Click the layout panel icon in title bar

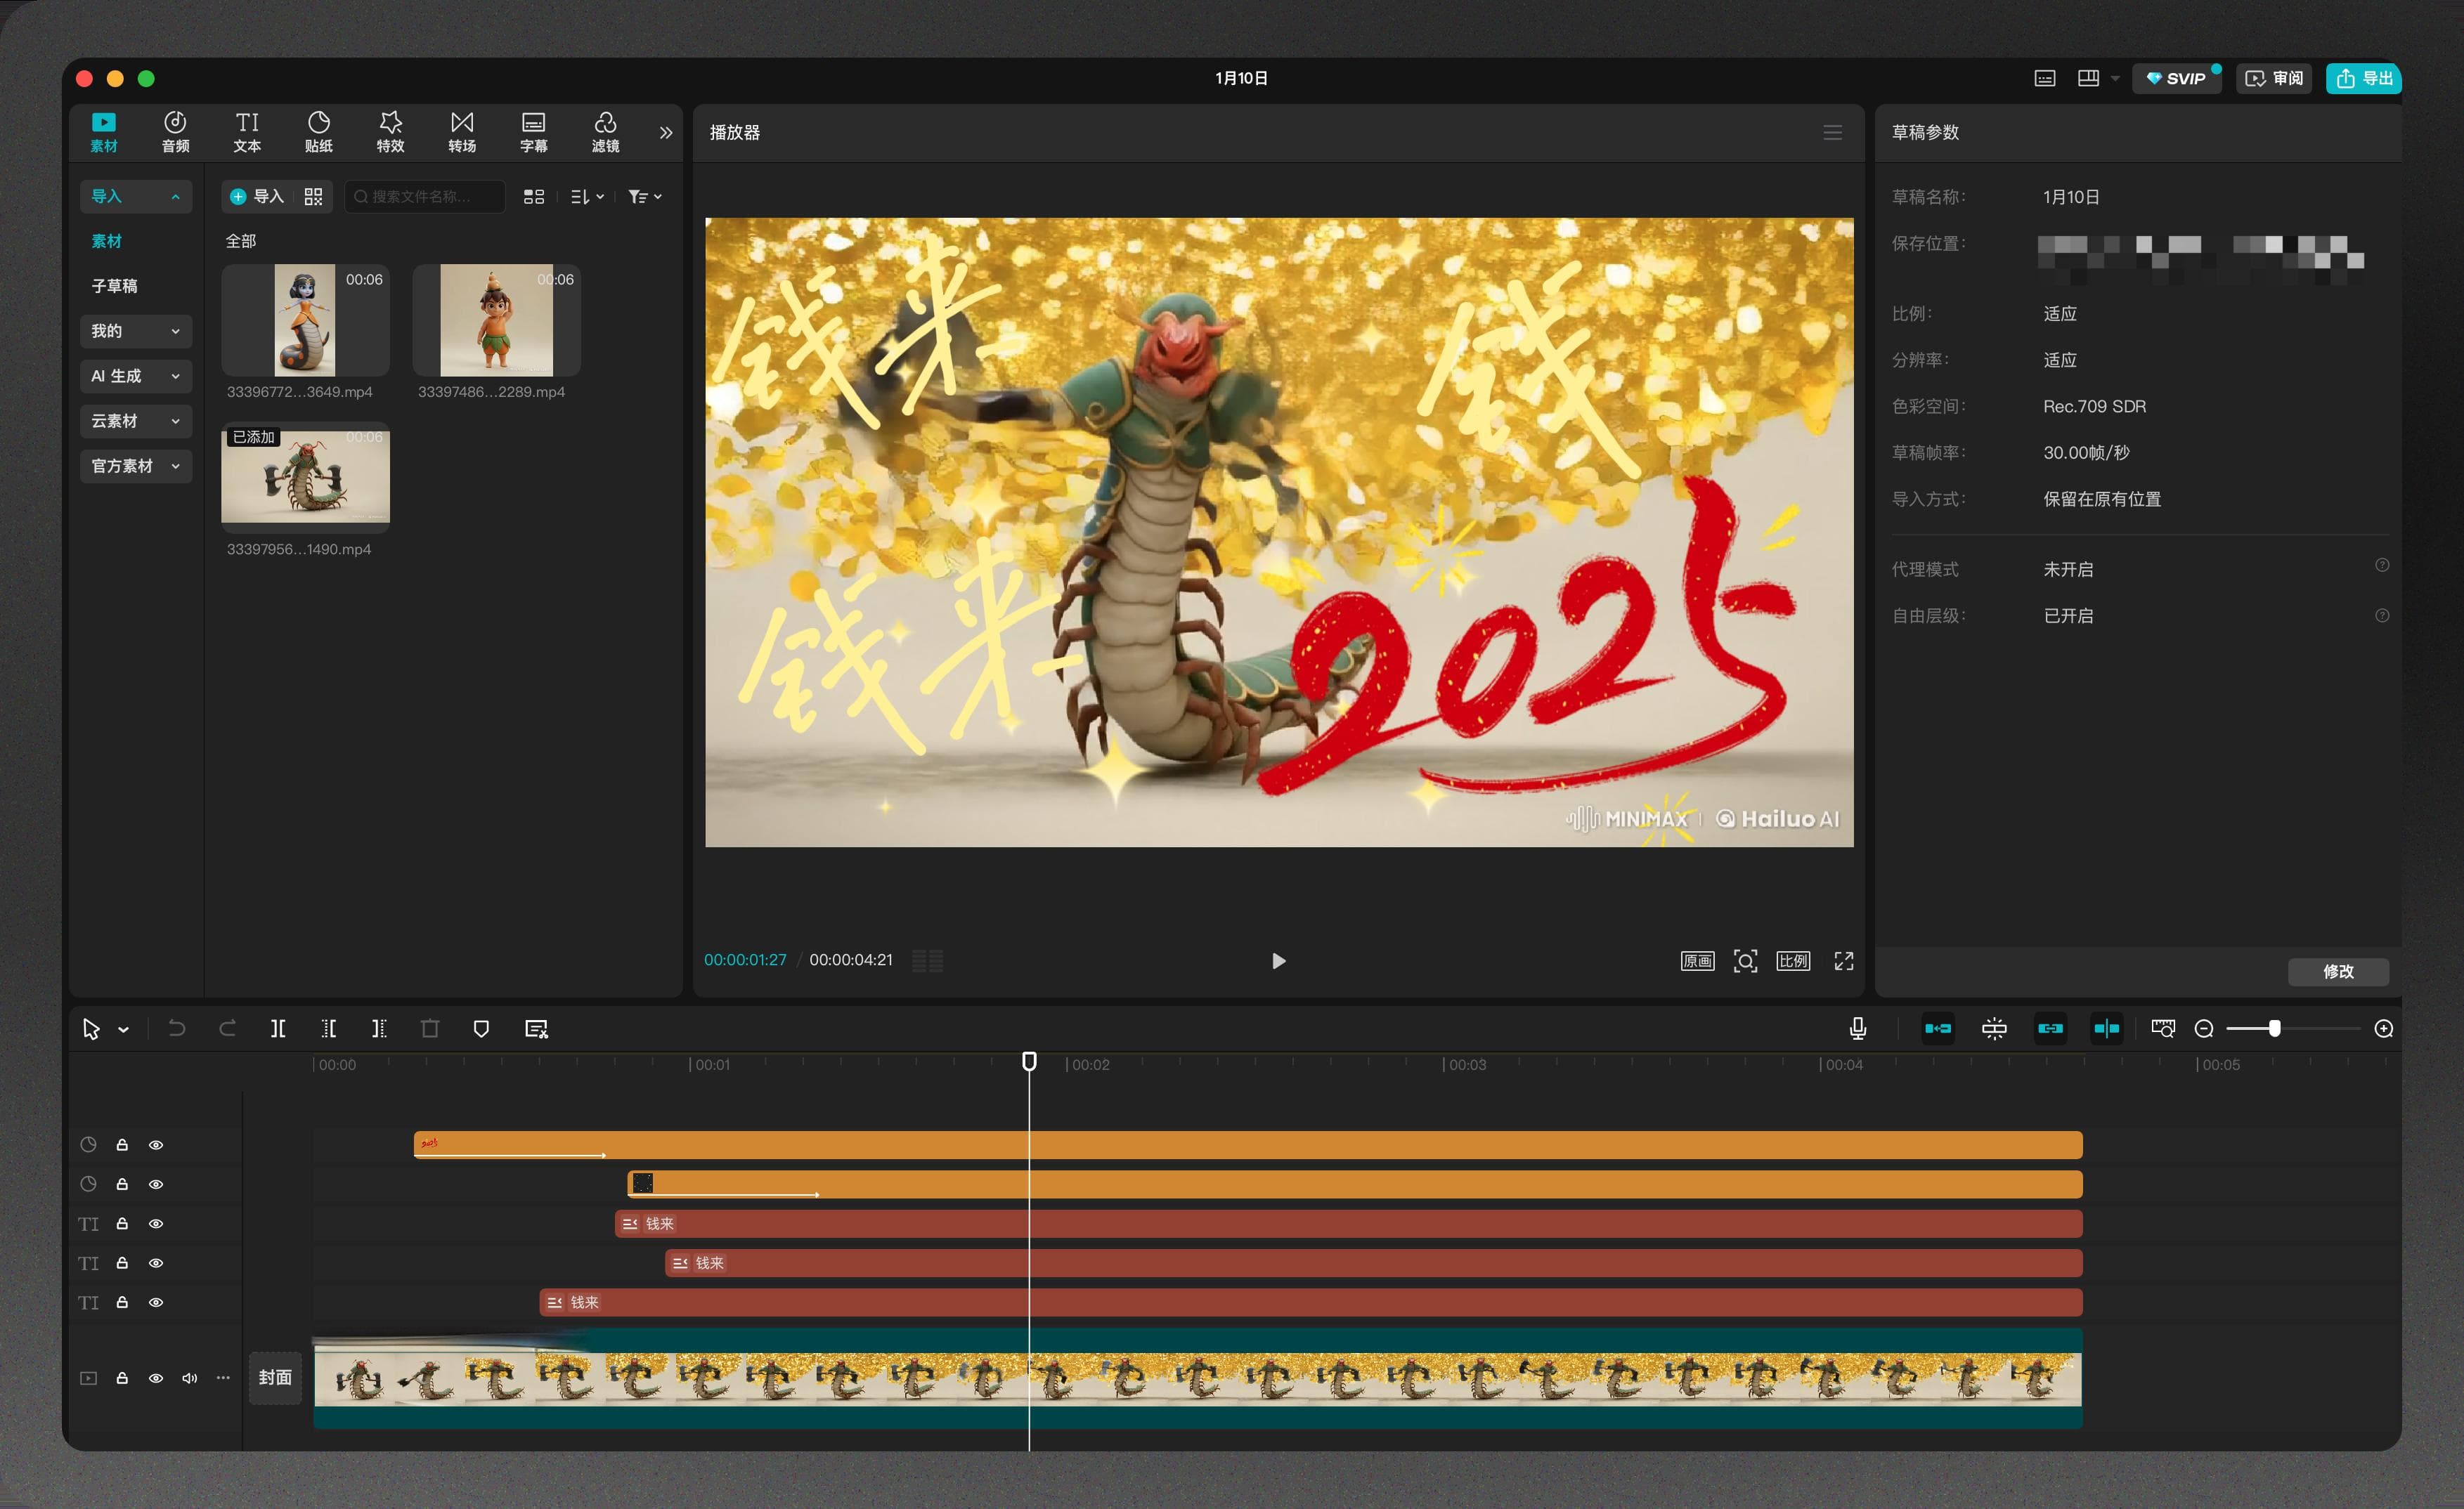point(2088,78)
